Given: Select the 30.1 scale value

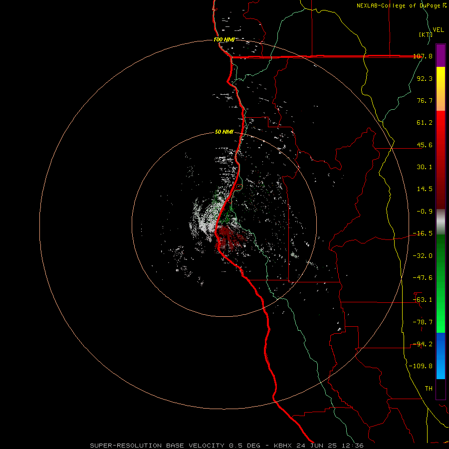Looking at the screenshot, I should tap(425, 167).
